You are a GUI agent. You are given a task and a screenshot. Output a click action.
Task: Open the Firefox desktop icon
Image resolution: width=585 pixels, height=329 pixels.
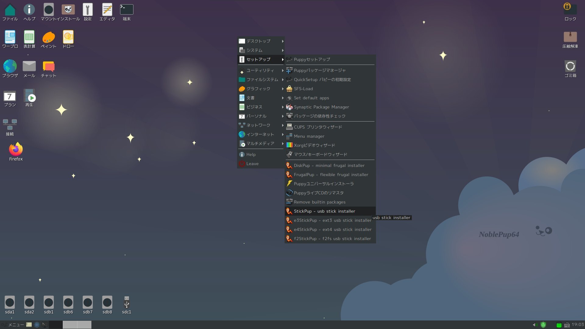click(16, 149)
